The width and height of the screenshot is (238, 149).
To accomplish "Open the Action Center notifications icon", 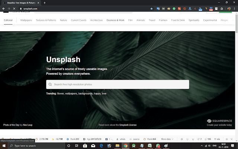I will (232, 146).
